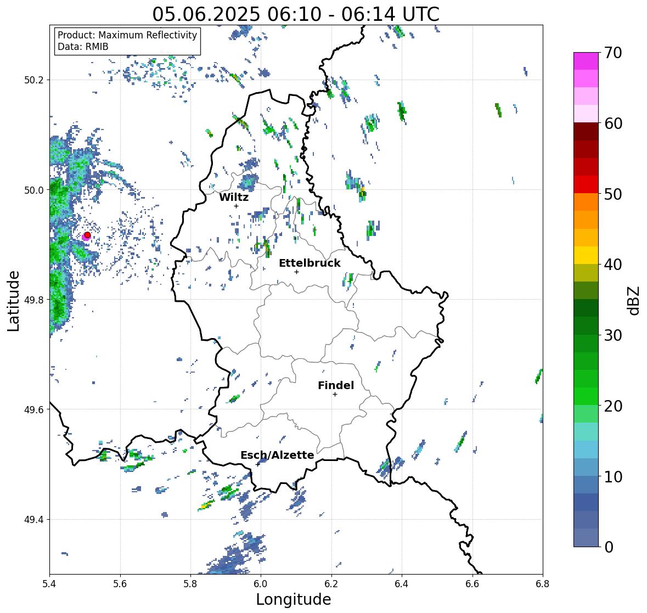Click the 50 dBZ colorbar tick label
Image resolution: width=647 pixels, height=613 pixels.
[613, 194]
